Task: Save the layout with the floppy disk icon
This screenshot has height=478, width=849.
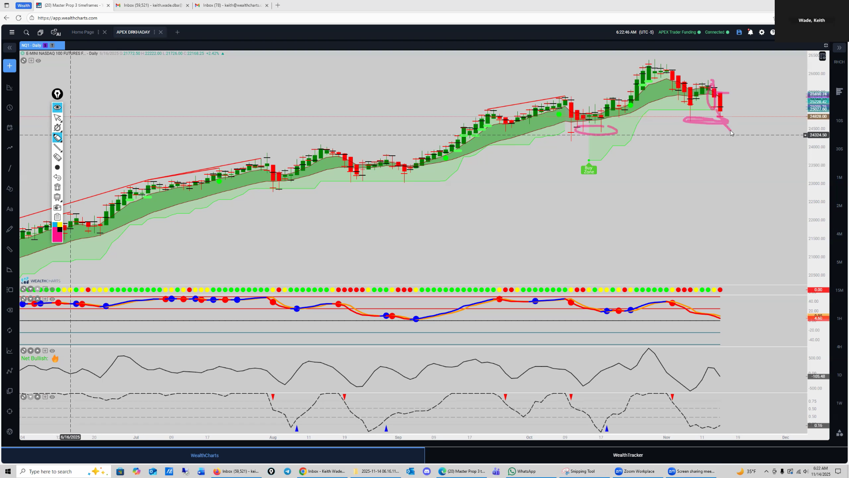Action: pos(739,32)
